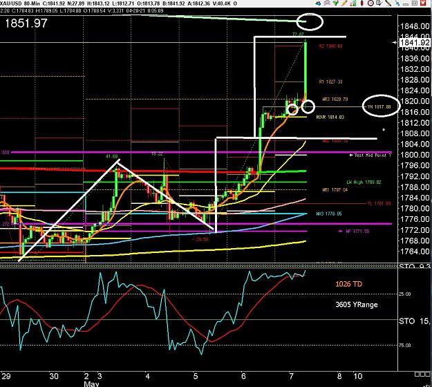Select the diagonal ruler line tool

[388, 3]
